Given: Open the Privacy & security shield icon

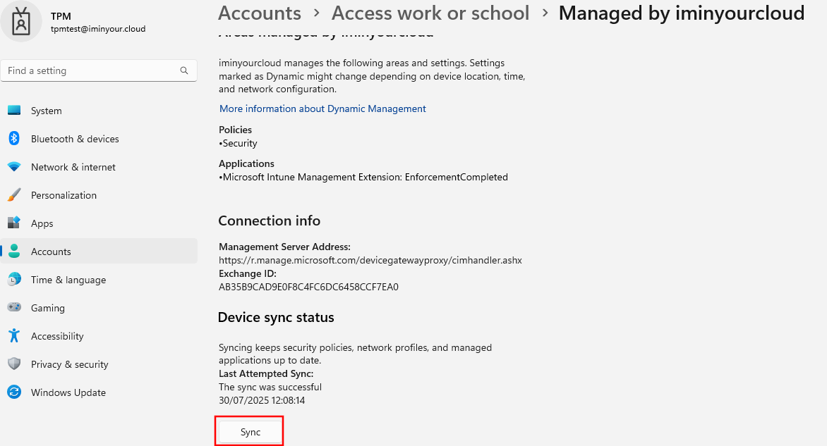Looking at the screenshot, I should [x=14, y=364].
